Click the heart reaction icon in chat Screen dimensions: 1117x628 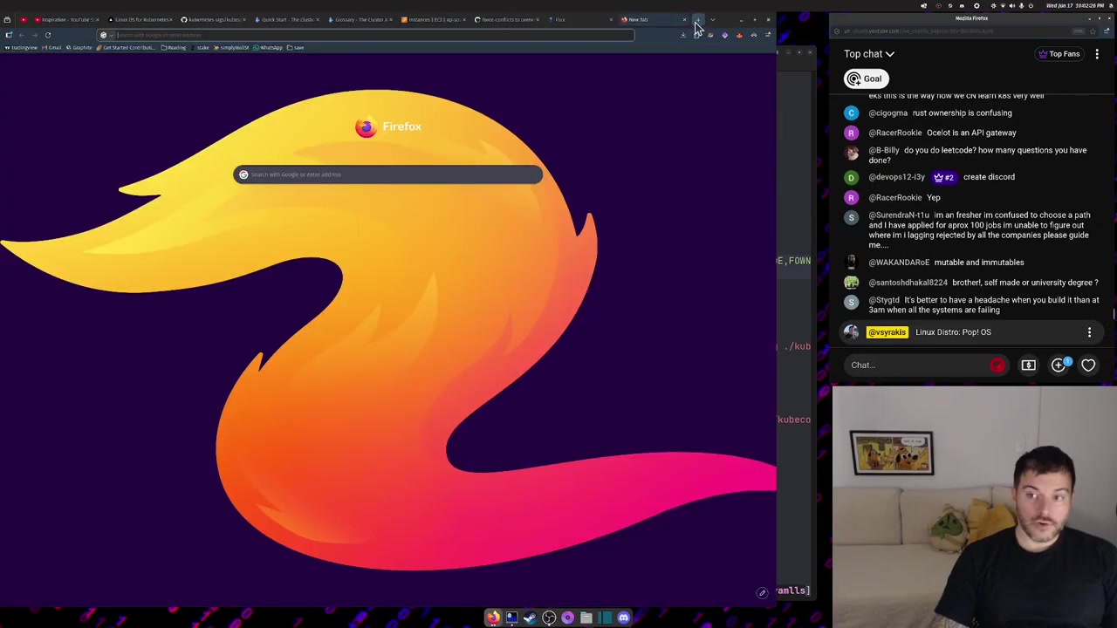(x=1088, y=365)
